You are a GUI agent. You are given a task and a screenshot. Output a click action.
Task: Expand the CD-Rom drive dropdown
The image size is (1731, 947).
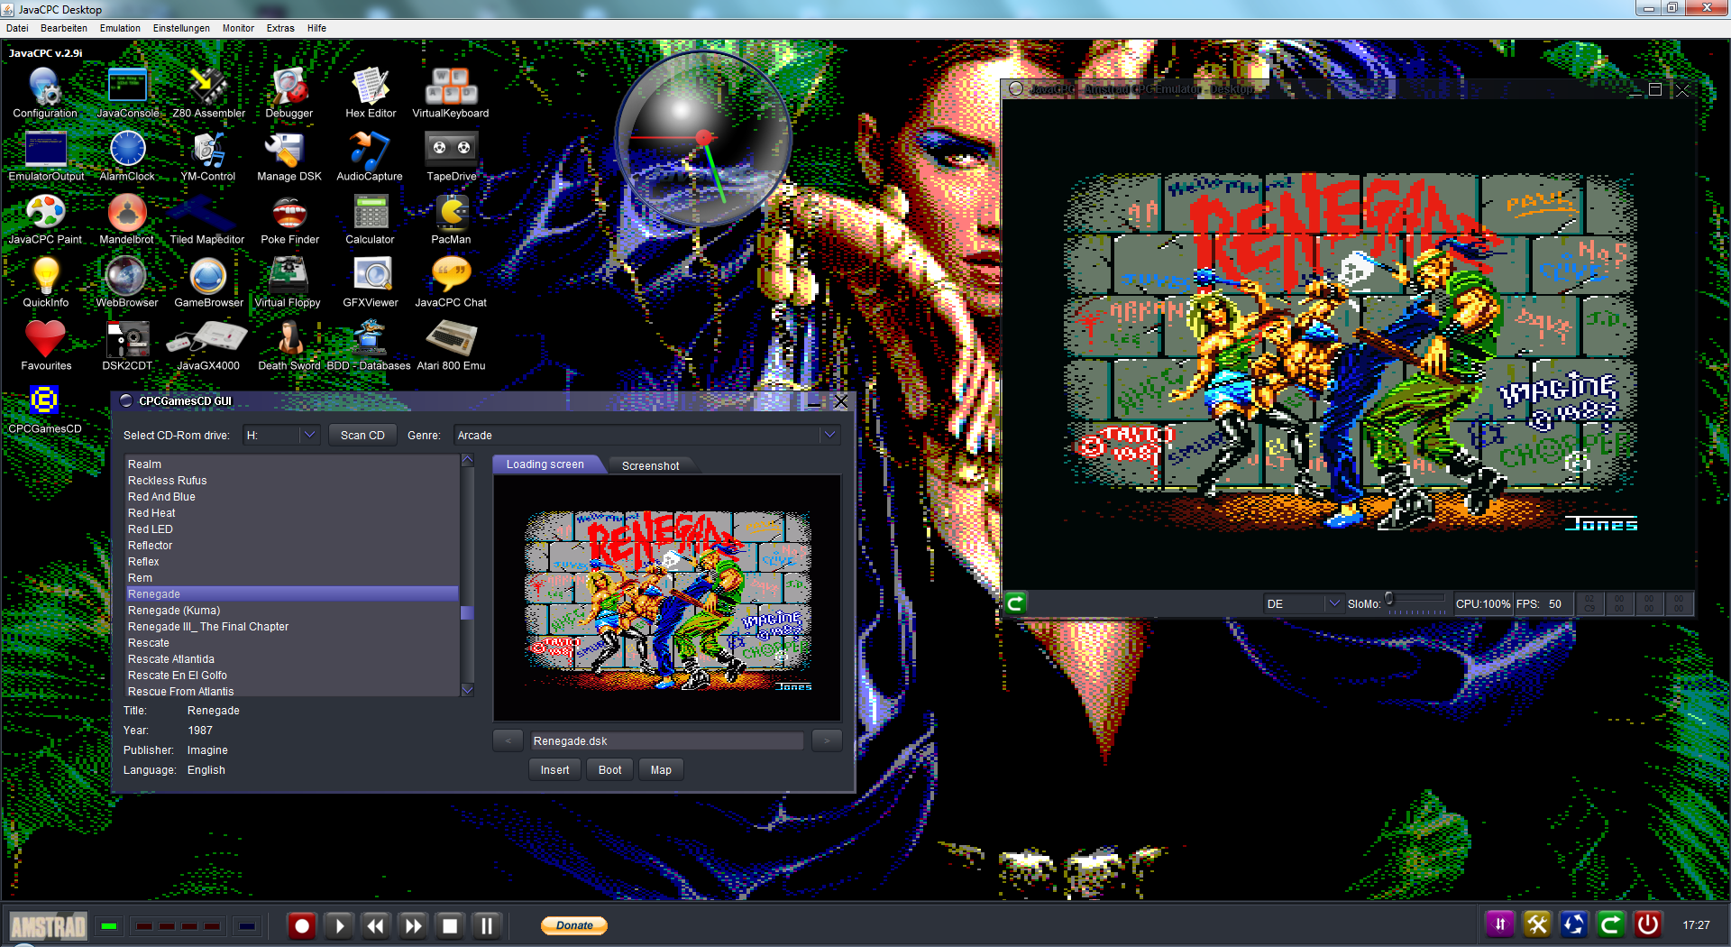[x=309, y=435]
